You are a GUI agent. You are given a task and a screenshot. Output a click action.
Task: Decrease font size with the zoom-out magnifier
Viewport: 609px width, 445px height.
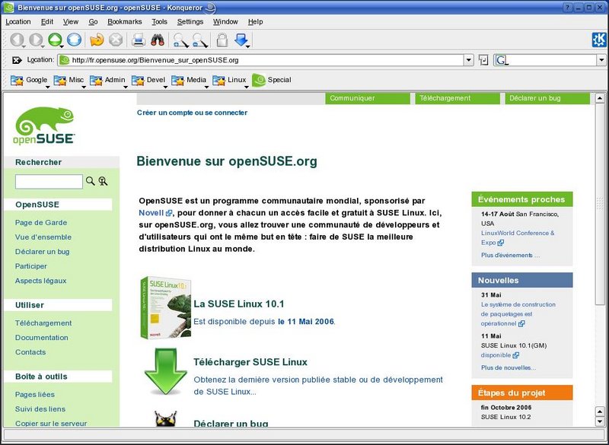click(199, 40)
